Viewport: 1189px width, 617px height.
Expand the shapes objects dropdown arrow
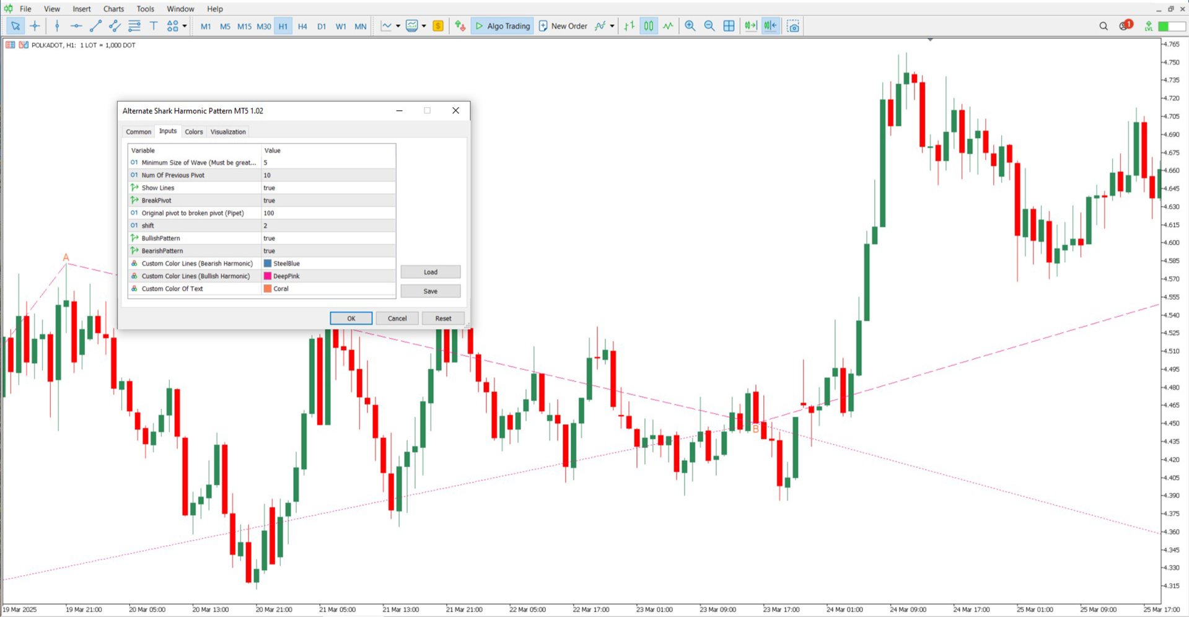185,26
